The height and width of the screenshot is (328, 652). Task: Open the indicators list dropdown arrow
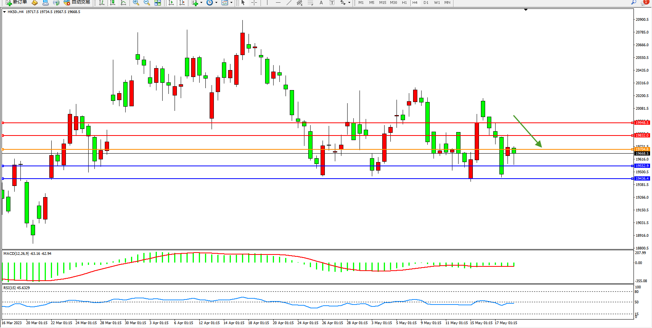pyautogui.click(x=201, y=3)
